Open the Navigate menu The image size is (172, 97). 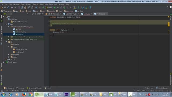[x=16, y=4]
